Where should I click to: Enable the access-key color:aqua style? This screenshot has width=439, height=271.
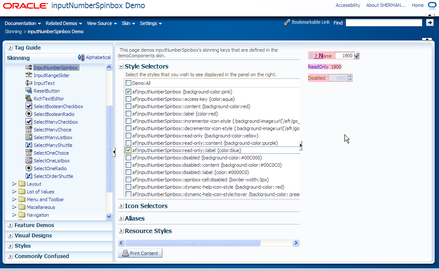tap(128, 99)
